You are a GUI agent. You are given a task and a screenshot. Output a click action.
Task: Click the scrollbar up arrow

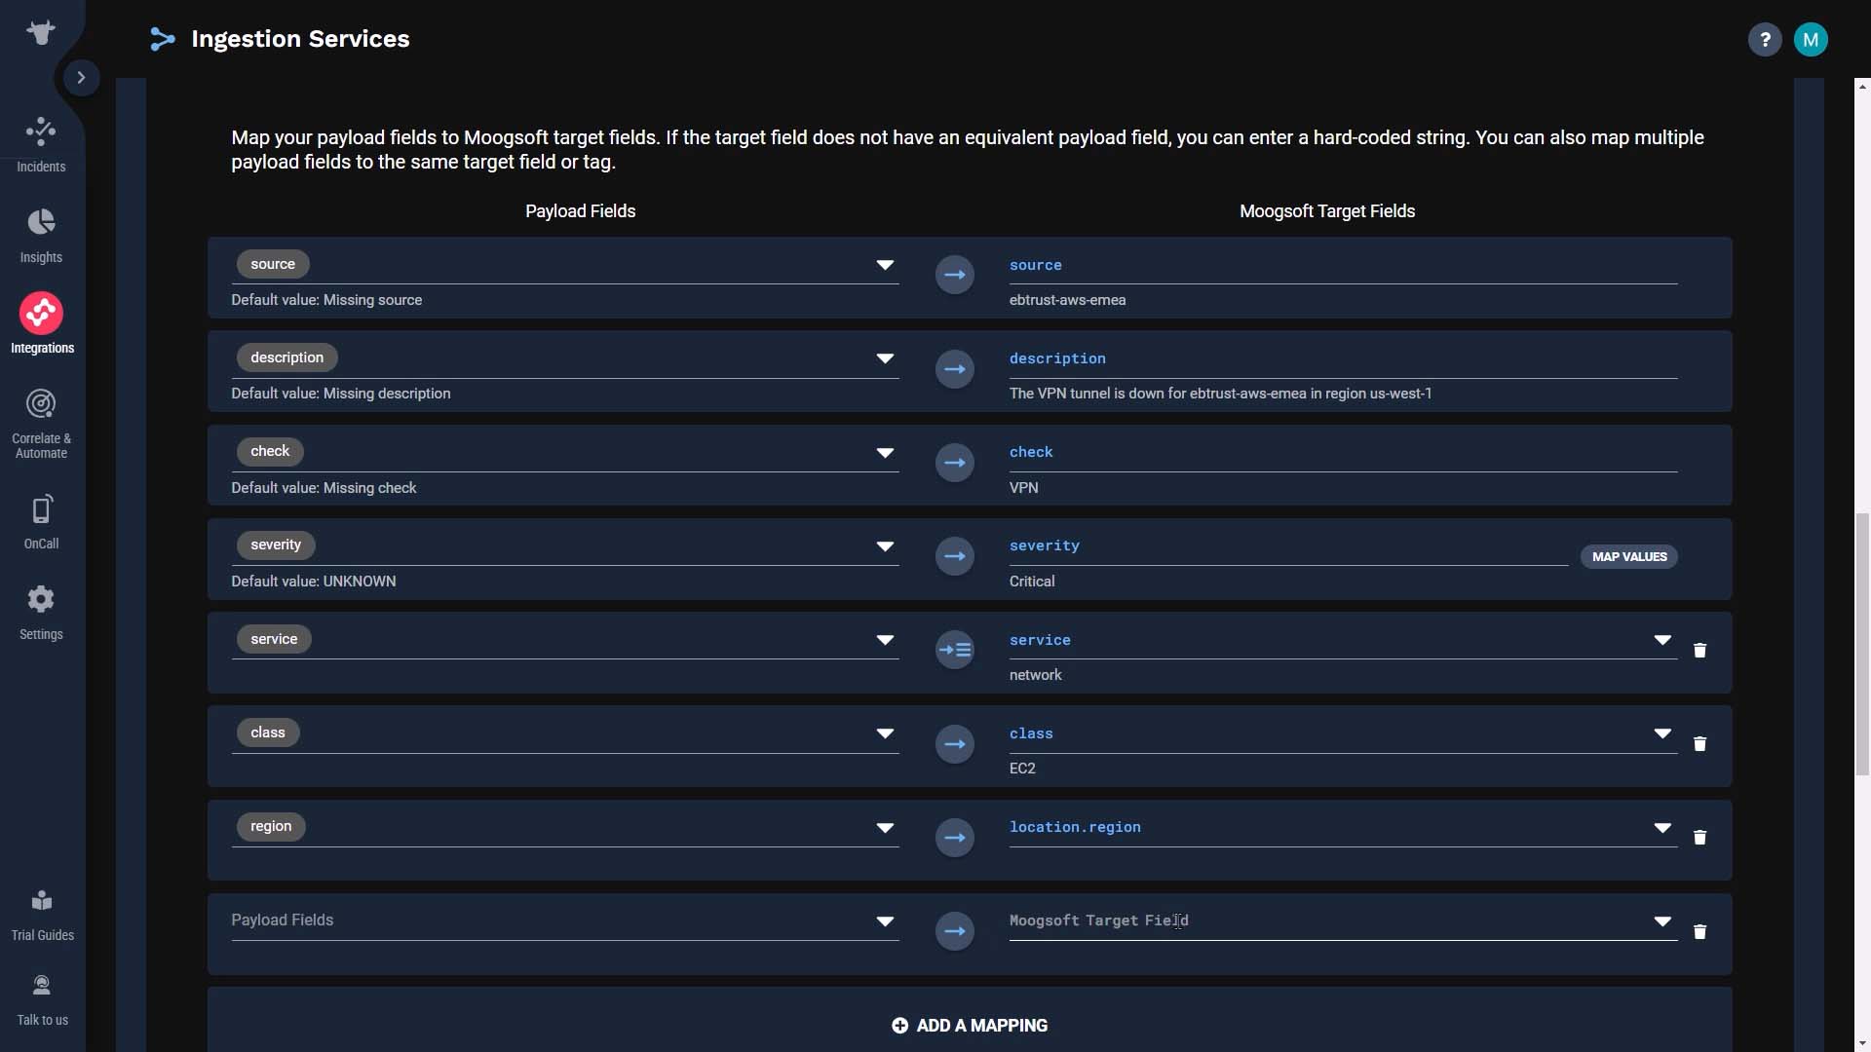pyautogui.click(x=1862, y=87)
